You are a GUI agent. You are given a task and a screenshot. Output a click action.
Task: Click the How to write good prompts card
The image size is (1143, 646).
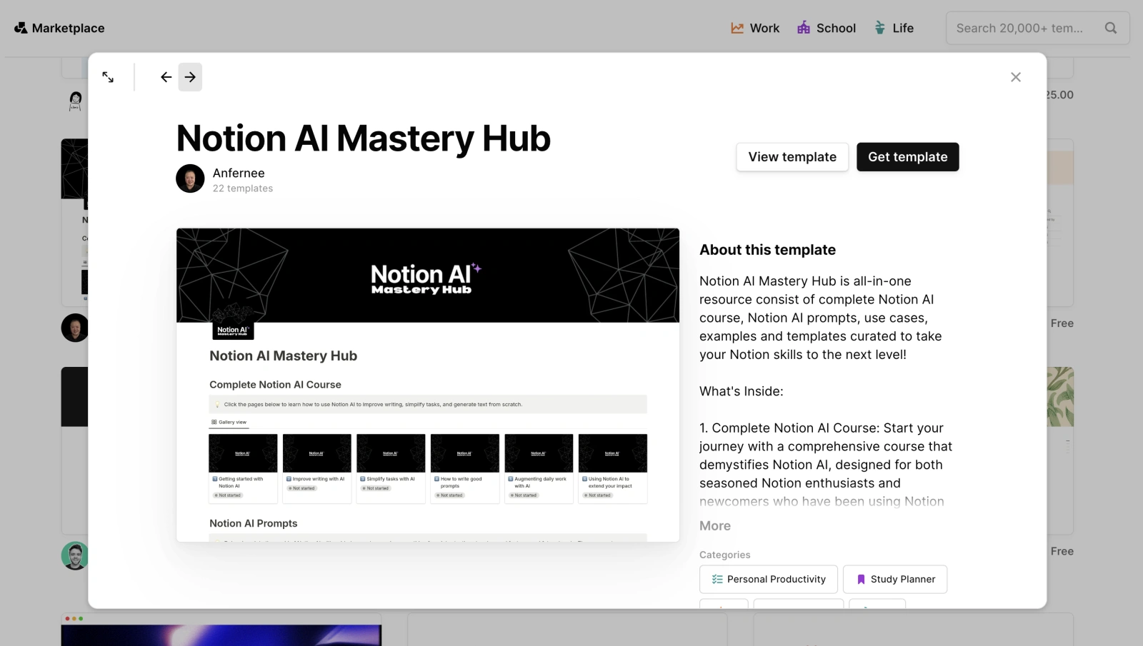pyautogui.click(x=464, y=468)
